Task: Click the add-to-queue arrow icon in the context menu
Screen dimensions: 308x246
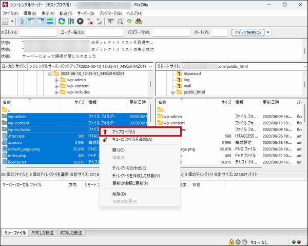Action: pyautogui.click(x=105, y=139)
